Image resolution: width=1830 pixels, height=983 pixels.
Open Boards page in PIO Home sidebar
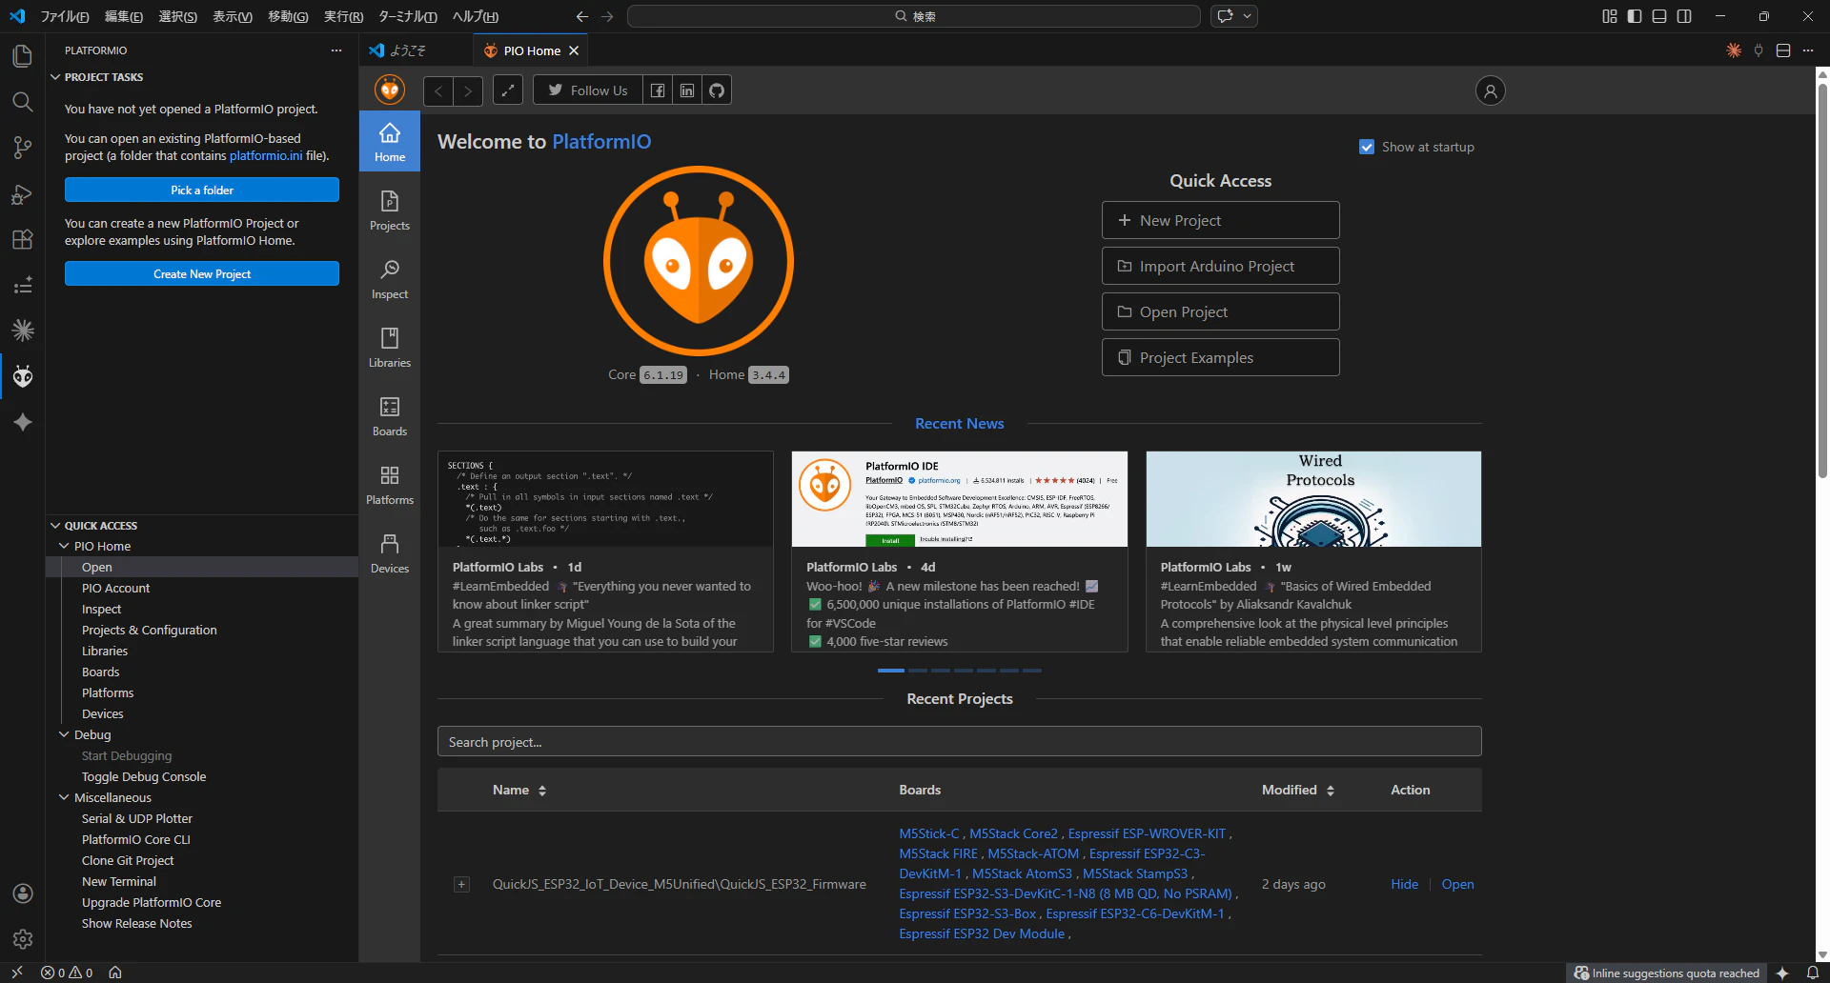point(390,416)
